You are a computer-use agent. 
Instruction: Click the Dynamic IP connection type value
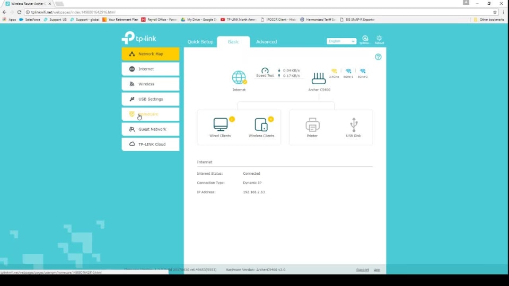252,183
